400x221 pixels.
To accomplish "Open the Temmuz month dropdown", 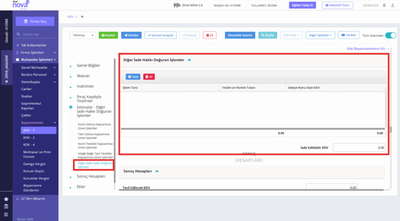I will (x=82, y=35).
